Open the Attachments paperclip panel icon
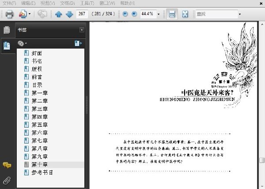The width and height of the screenshot is (265, 189). [x=7, y=181]
